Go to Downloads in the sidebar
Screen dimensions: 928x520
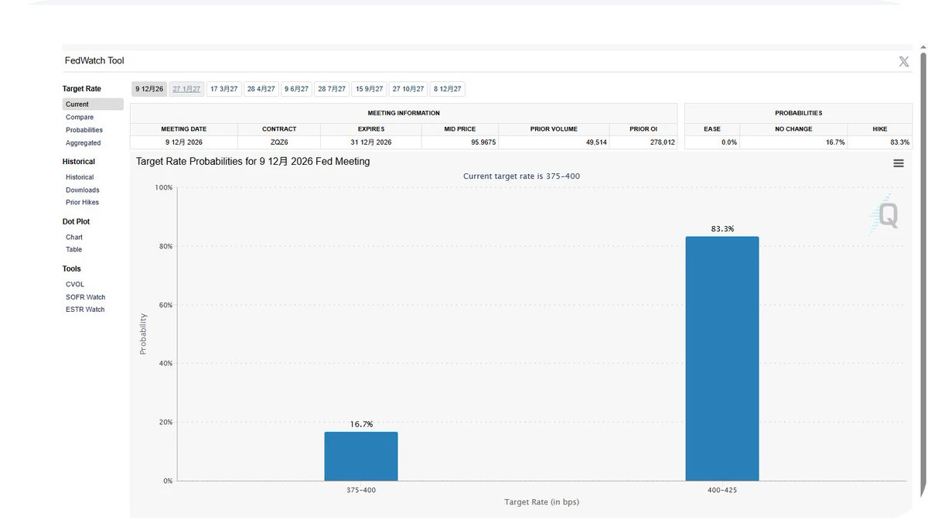pyautogui.click(x=83, y=190)
